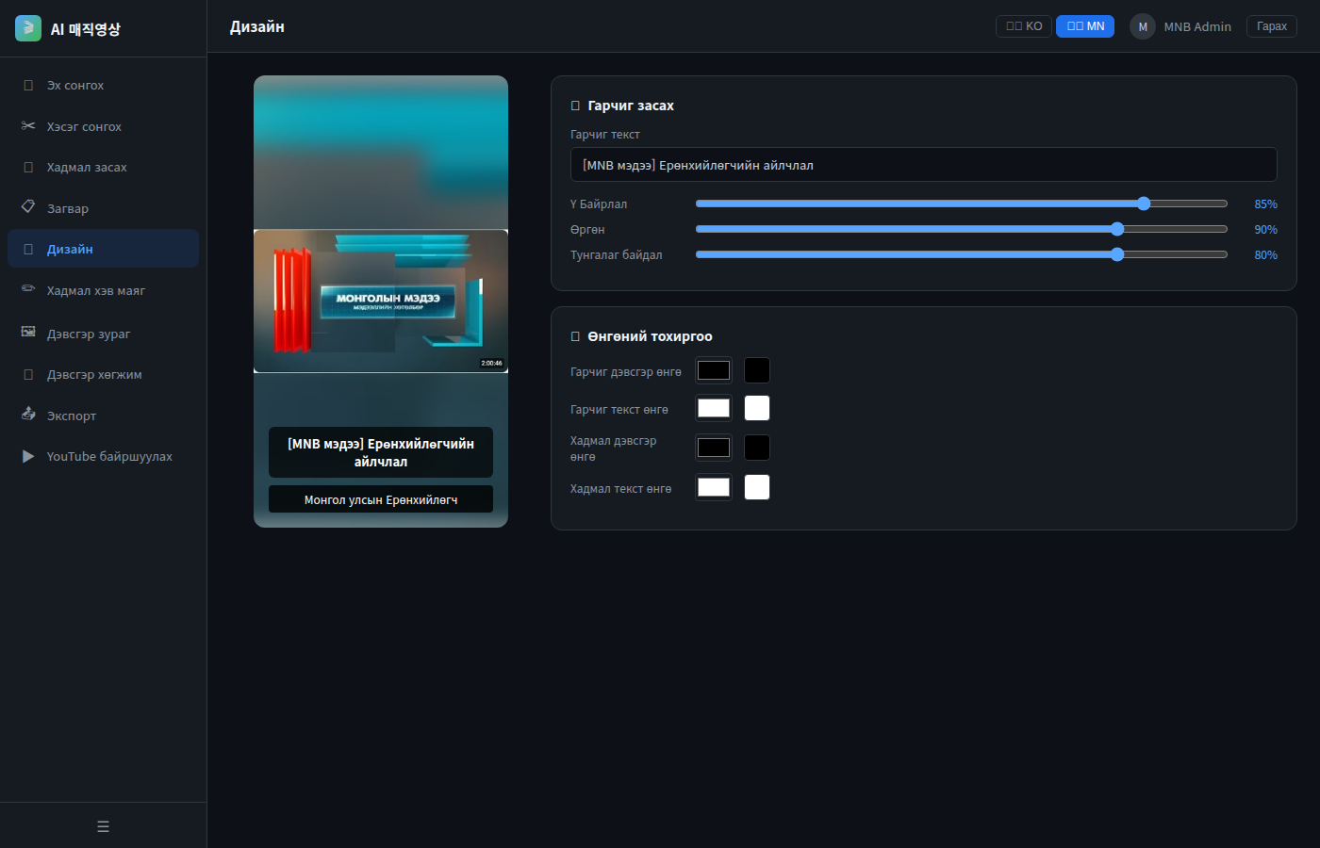Click MNB Admin username
The height and width of the screenshot is (848, 1320).
click(x=1197, y=26)
